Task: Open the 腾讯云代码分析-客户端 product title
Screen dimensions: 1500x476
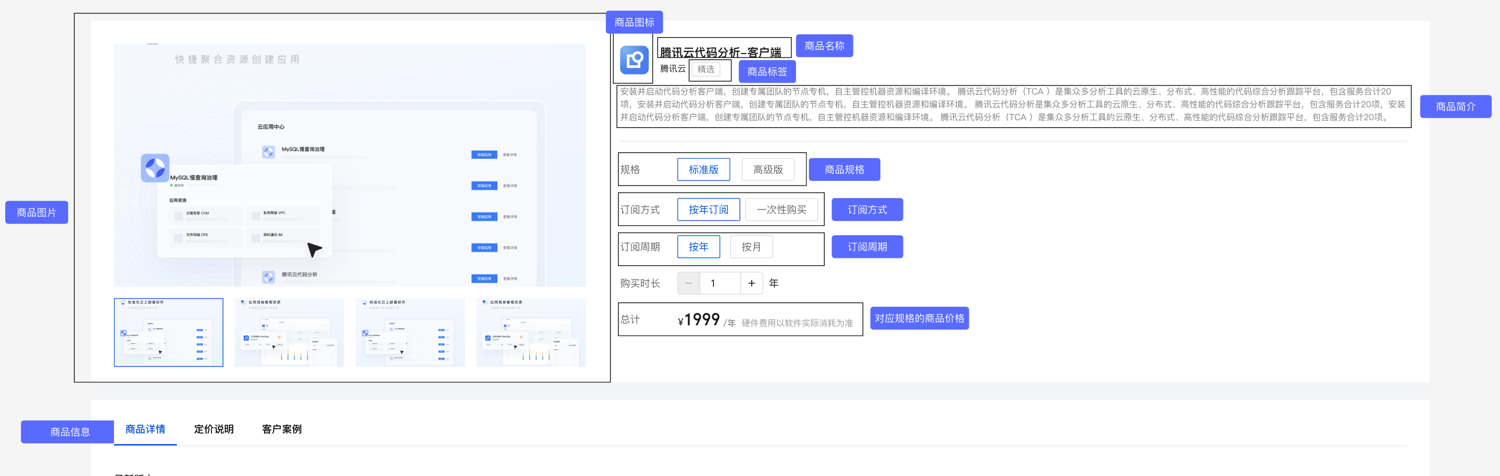Action: pyautogui.click(x=720, y=52)
